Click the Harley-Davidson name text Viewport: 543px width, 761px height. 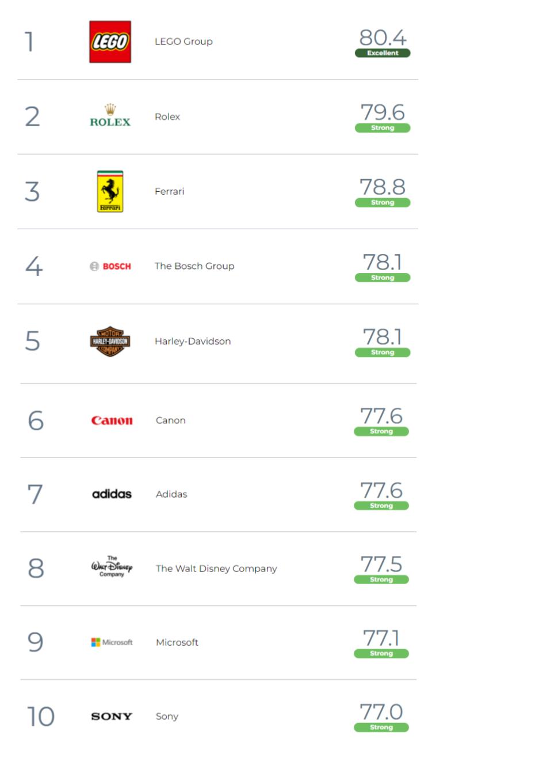tap(193, 341)
